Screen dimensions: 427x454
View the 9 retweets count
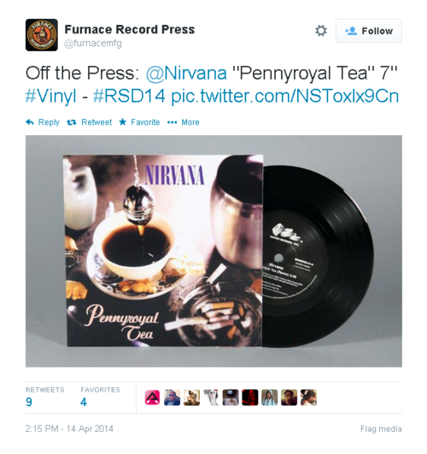point(29,402)
